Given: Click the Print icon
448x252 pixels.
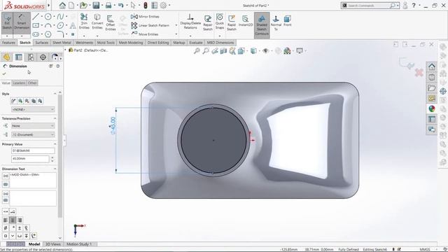Looking at the screenshot, I should click(x=108, y=5).
